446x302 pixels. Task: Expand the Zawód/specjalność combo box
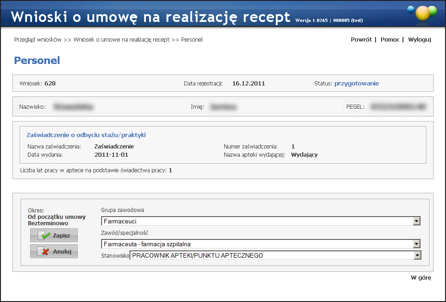click(416, 244)
